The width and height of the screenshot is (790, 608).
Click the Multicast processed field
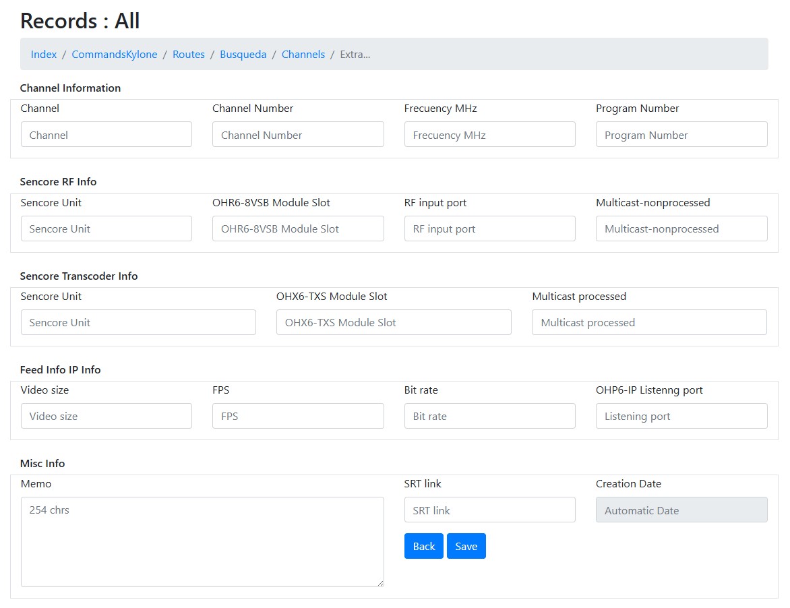click(649, 323)
